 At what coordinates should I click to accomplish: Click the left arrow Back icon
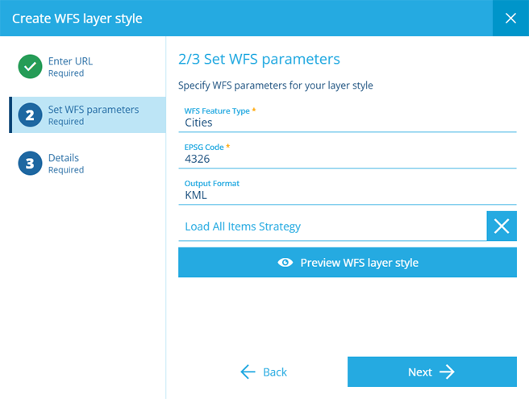248,372
